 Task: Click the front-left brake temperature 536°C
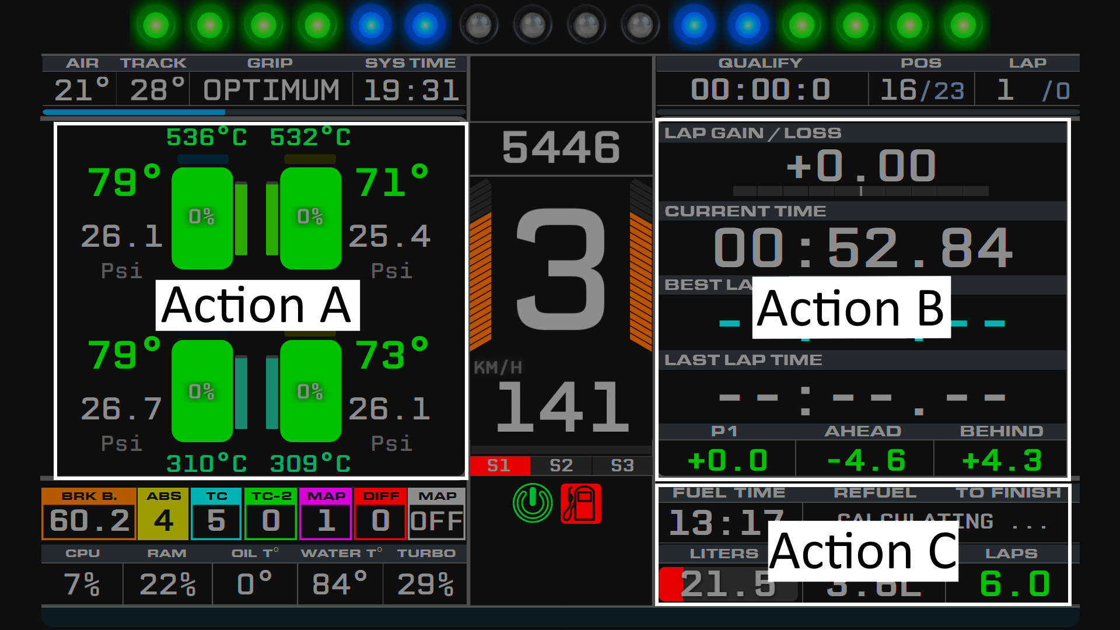[207, 138]
